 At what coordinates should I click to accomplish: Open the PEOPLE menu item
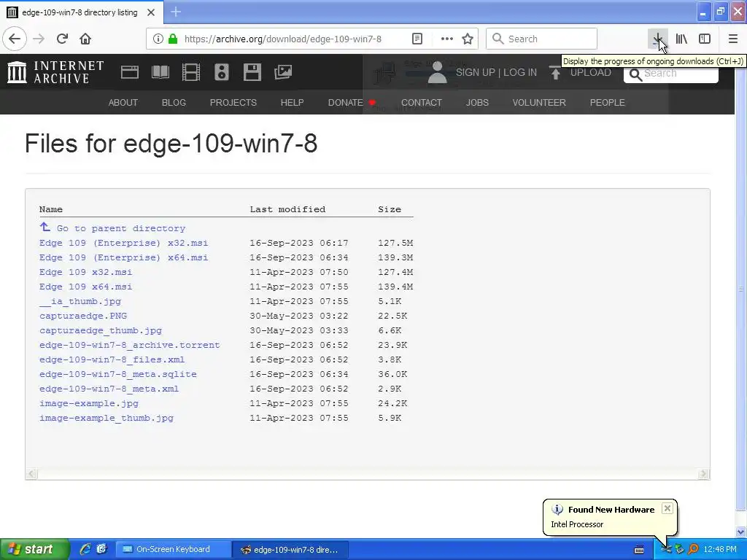click(608, 102)
